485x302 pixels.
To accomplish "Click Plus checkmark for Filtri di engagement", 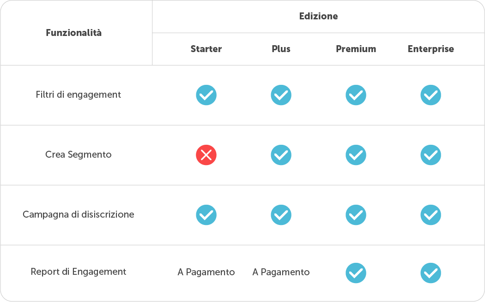I will [281, 95].
